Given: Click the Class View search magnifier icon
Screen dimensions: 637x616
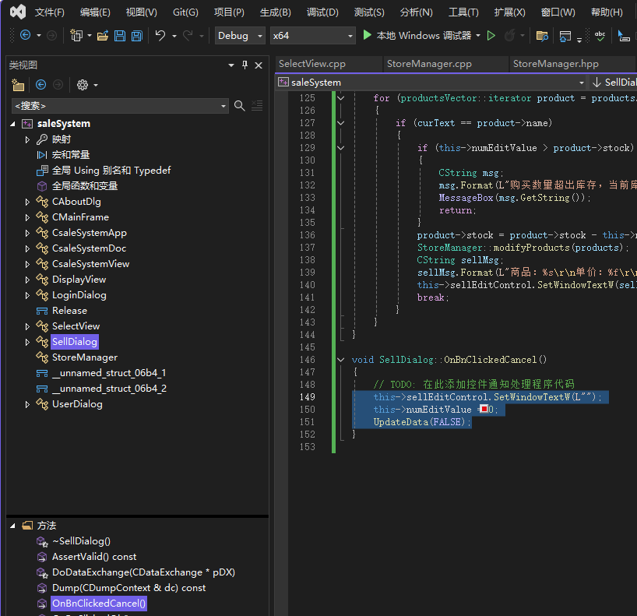Looking at the screenshot, I should coord(240,105).
